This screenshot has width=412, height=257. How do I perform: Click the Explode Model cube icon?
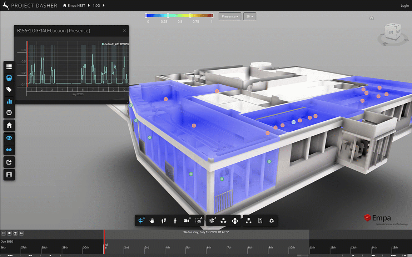click(x=223, y=221)
